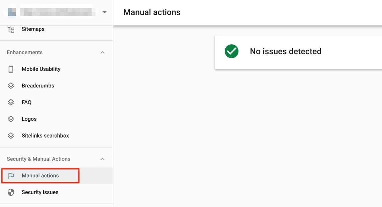The image size is (382, 207).
Task: Click the FAQ enhancement icon
Action: tap(11, 102)
